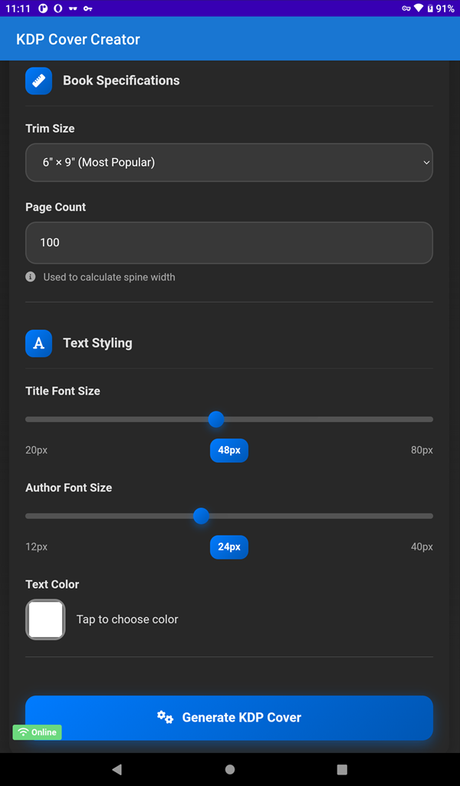
Task: Tap the battery icon in status bar
Action: [430, 8]
